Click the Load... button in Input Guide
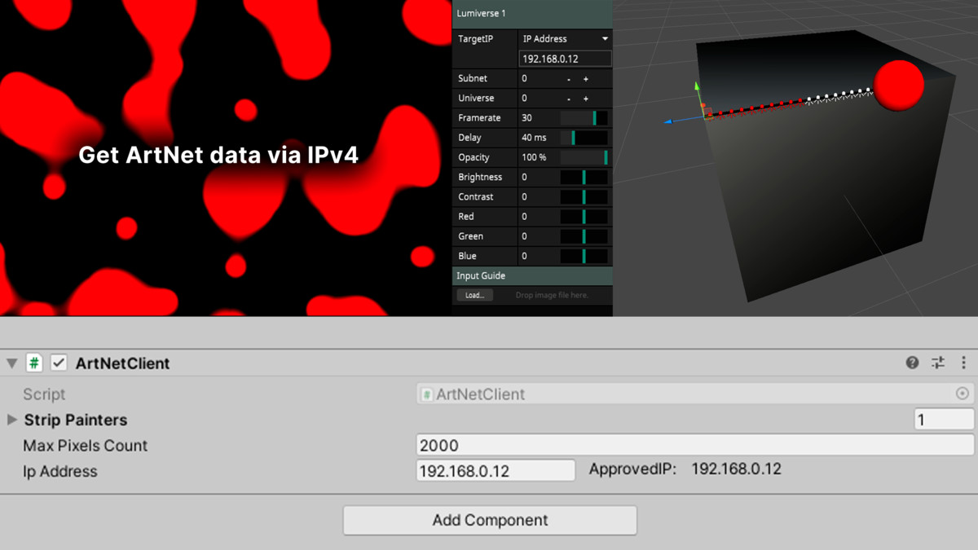This screenshot has height=550, width=978. (x=474, y=295)
